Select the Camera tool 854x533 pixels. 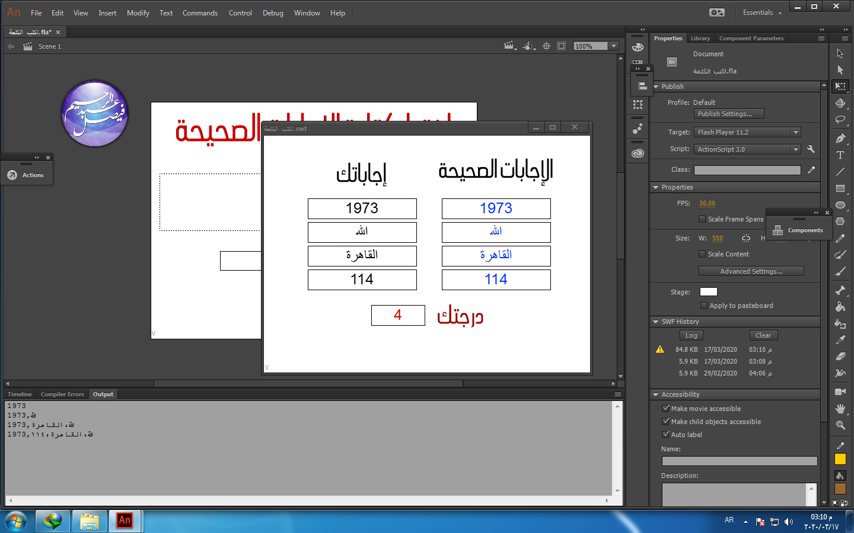click(x=840, y=391)
